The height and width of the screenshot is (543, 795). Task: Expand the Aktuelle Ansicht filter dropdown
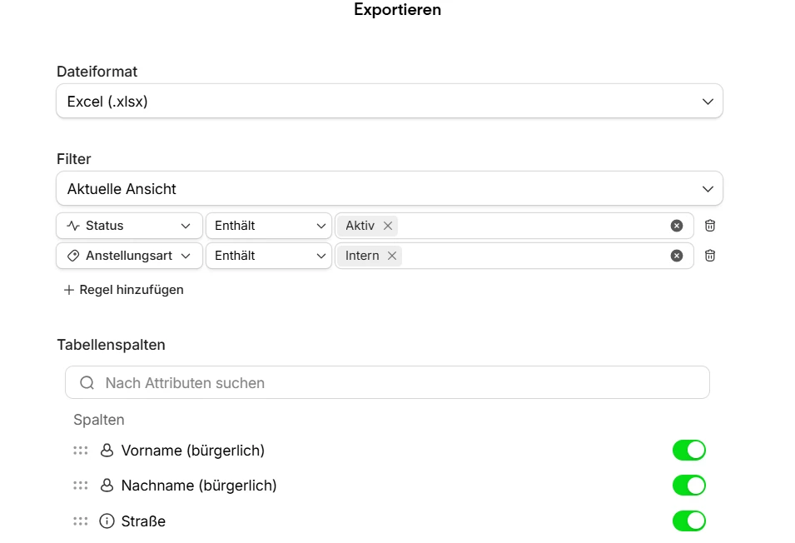389,189
